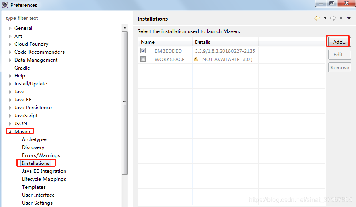
Task: Select Templates under Maven
Action: click(33, 187)
